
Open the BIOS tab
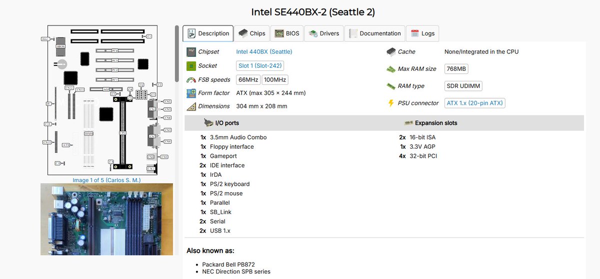click(287, 33)
